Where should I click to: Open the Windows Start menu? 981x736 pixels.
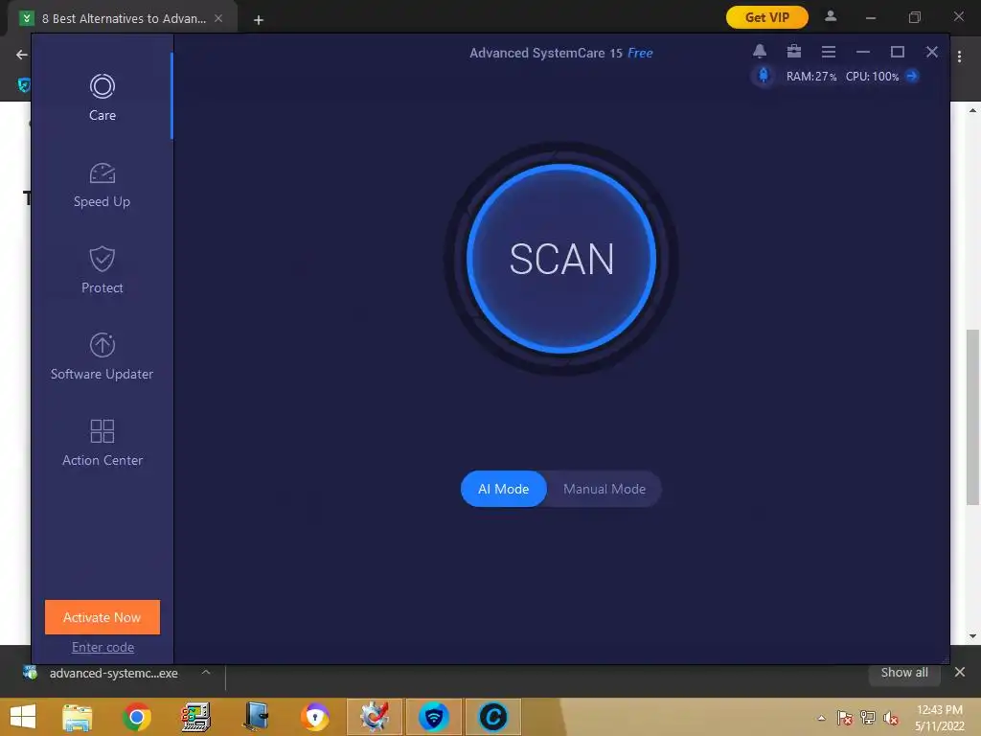pyautogui.click(x=23, y=717)
